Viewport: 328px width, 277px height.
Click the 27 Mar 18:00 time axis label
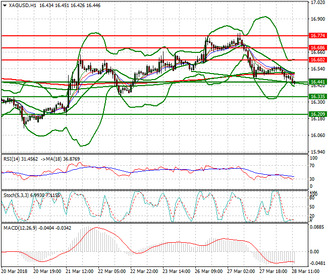273,271
